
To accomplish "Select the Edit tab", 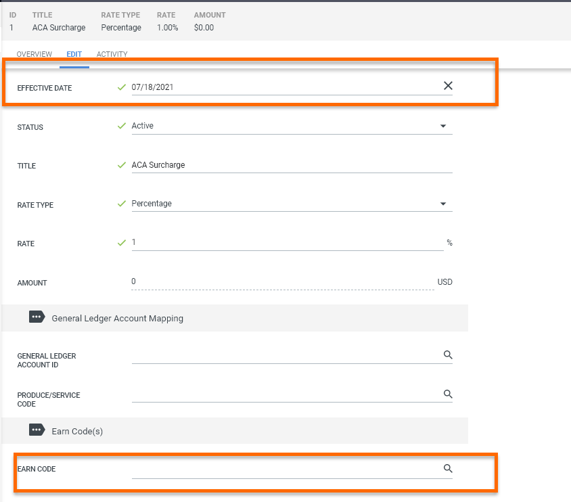I will (x=74, y=54).
